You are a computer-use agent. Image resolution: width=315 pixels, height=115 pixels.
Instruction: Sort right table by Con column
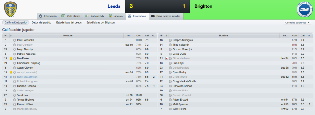pyautogui.click(x=294, y=35)
